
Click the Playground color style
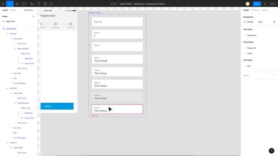pyautogui.click(x=252, y=48)
